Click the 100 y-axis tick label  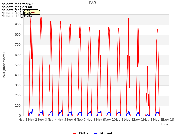pos(18,105)
